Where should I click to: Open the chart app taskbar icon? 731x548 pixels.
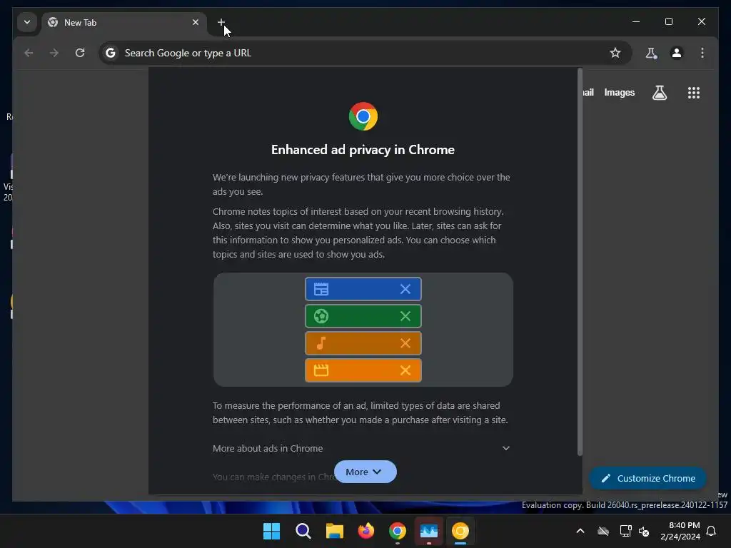pos(429,531)
